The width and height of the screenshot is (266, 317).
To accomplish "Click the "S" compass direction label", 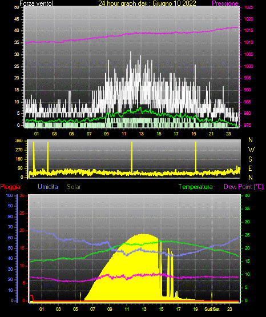I will 250,159.
